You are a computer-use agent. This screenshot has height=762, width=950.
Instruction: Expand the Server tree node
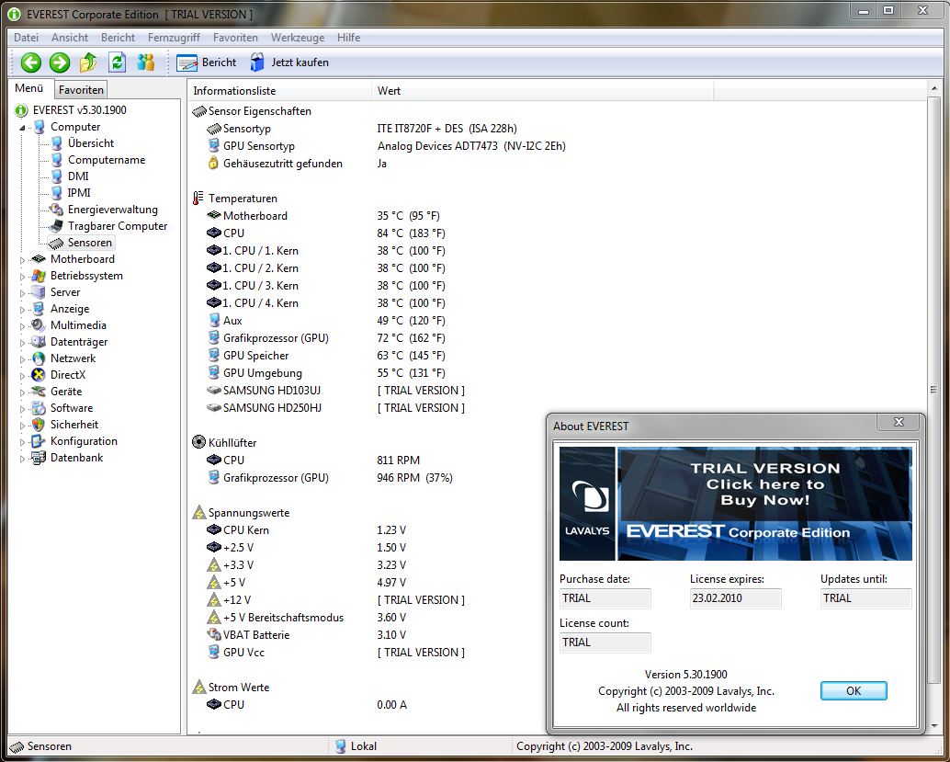click(22, 293)
